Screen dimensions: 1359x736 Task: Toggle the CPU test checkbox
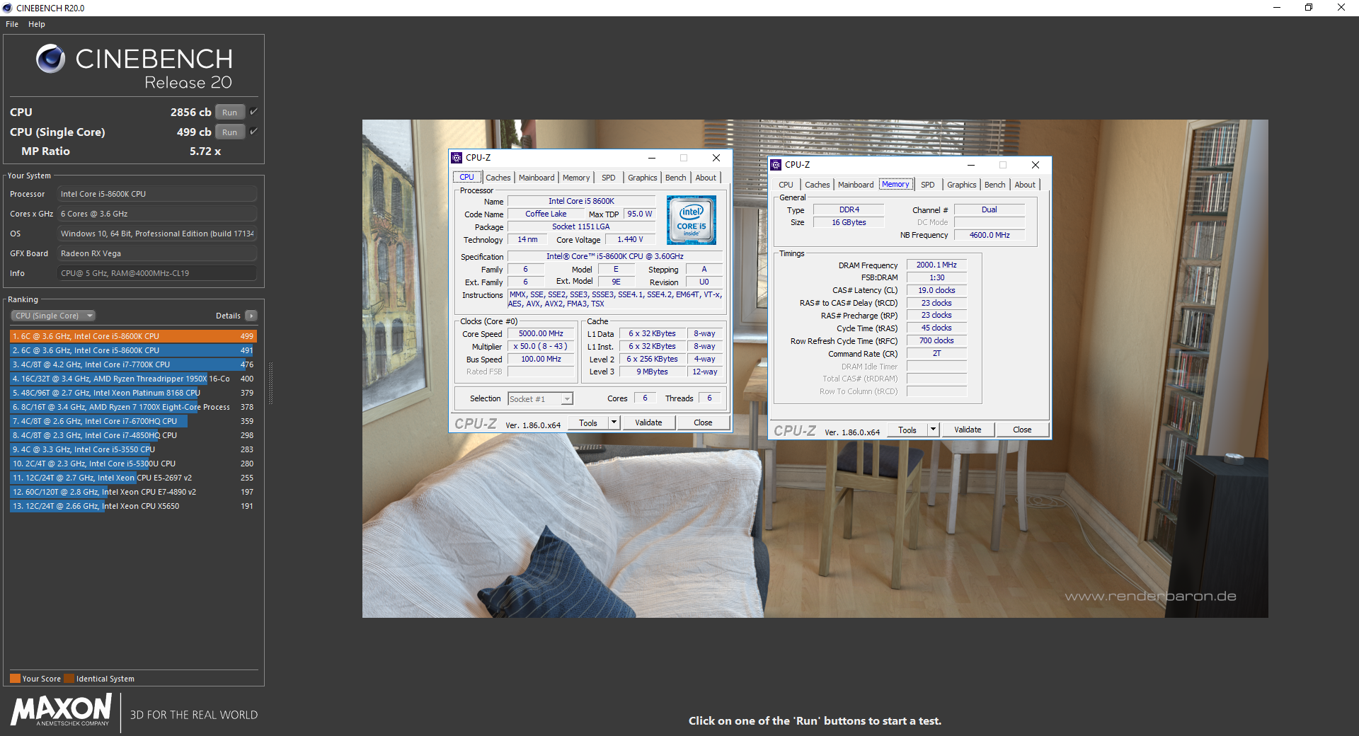point(253,112)
